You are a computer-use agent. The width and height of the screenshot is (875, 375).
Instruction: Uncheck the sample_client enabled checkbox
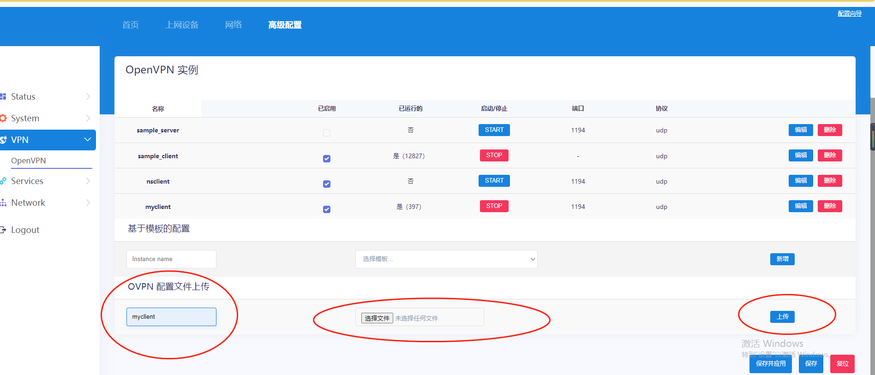click(327, 159)
